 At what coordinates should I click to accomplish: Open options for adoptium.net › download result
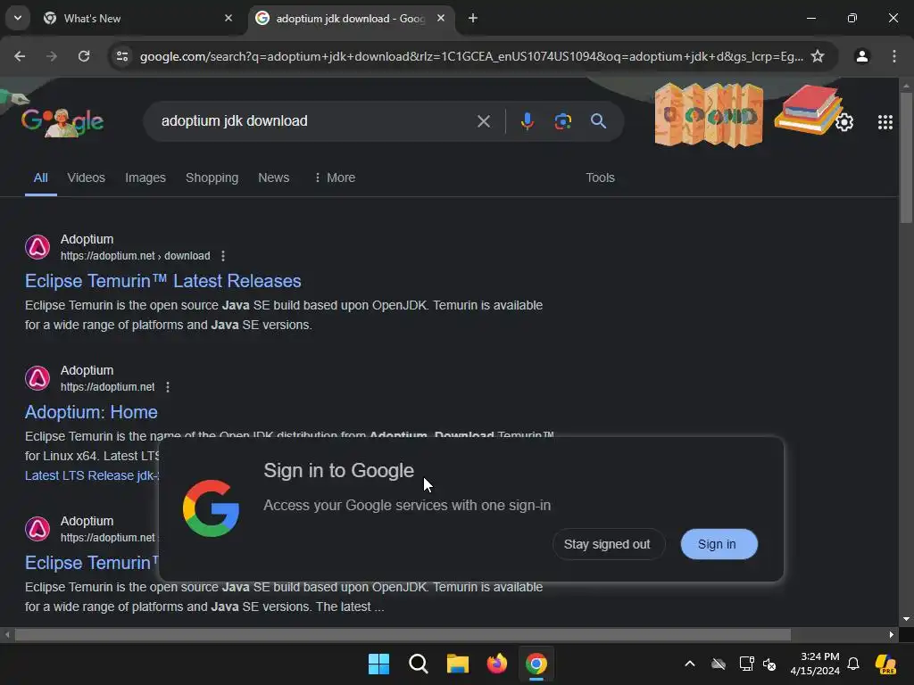222,256
